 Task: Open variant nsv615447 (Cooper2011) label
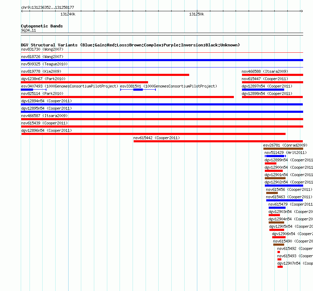(x=265, y=79)
